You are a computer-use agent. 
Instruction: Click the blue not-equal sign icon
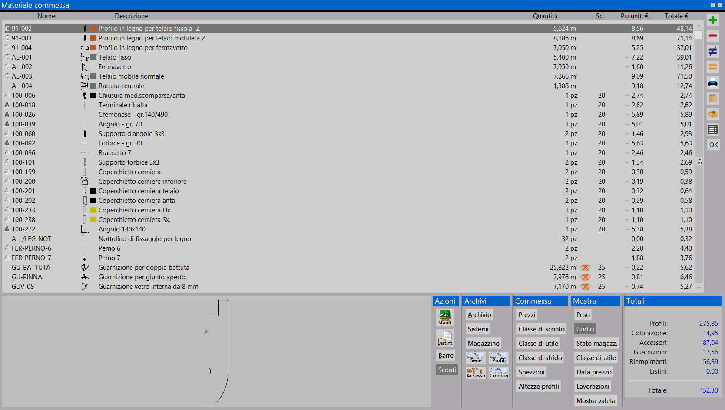[713, 51]
